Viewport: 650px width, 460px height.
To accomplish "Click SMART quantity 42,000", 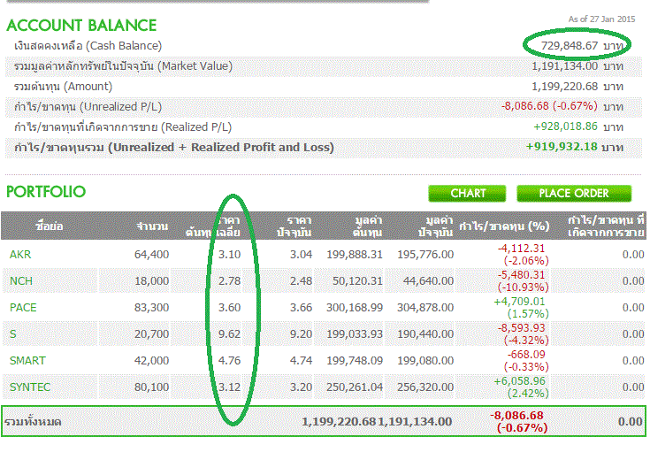I will coord(151,360).
